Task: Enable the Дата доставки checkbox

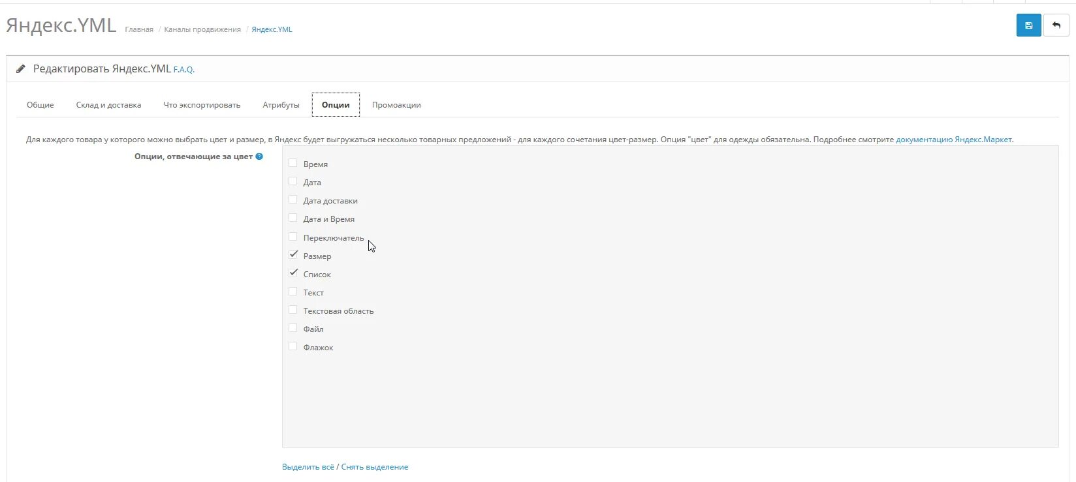Action: pos(293,200)
